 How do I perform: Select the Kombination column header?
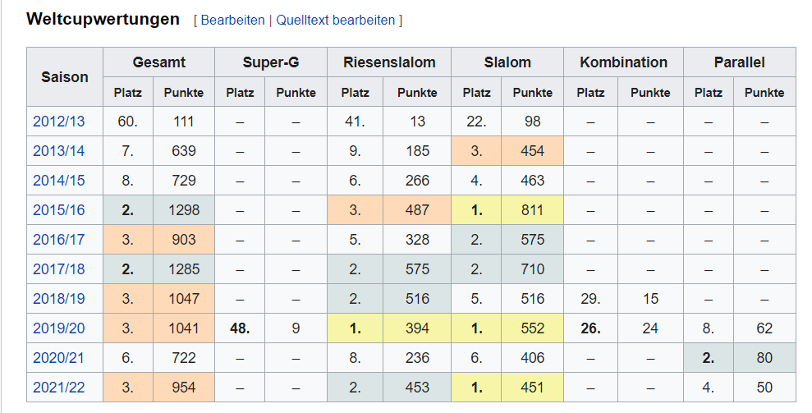coord(623,62)
